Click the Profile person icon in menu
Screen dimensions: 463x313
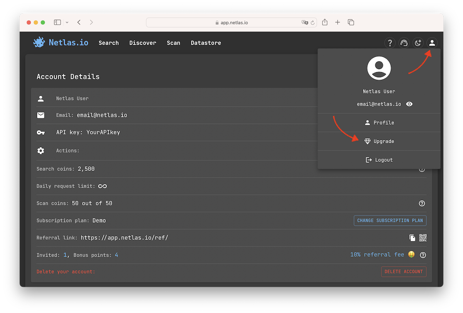click(367, 123)
